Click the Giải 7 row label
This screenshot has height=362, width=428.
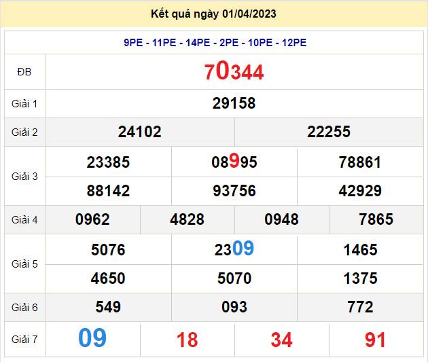(x=24, y=340)
